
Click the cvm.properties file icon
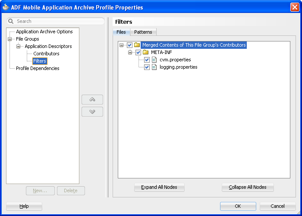click(x=154, y=60)
